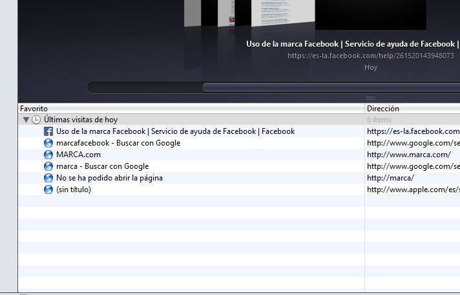
Task: Click globe icon next to marcafacebook search
Action: (x=48, y=143)
